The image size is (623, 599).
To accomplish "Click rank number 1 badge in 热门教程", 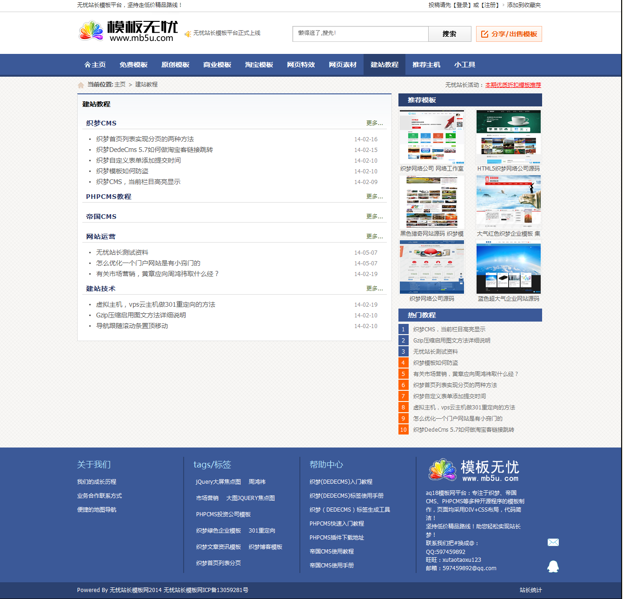I will 403,329.
